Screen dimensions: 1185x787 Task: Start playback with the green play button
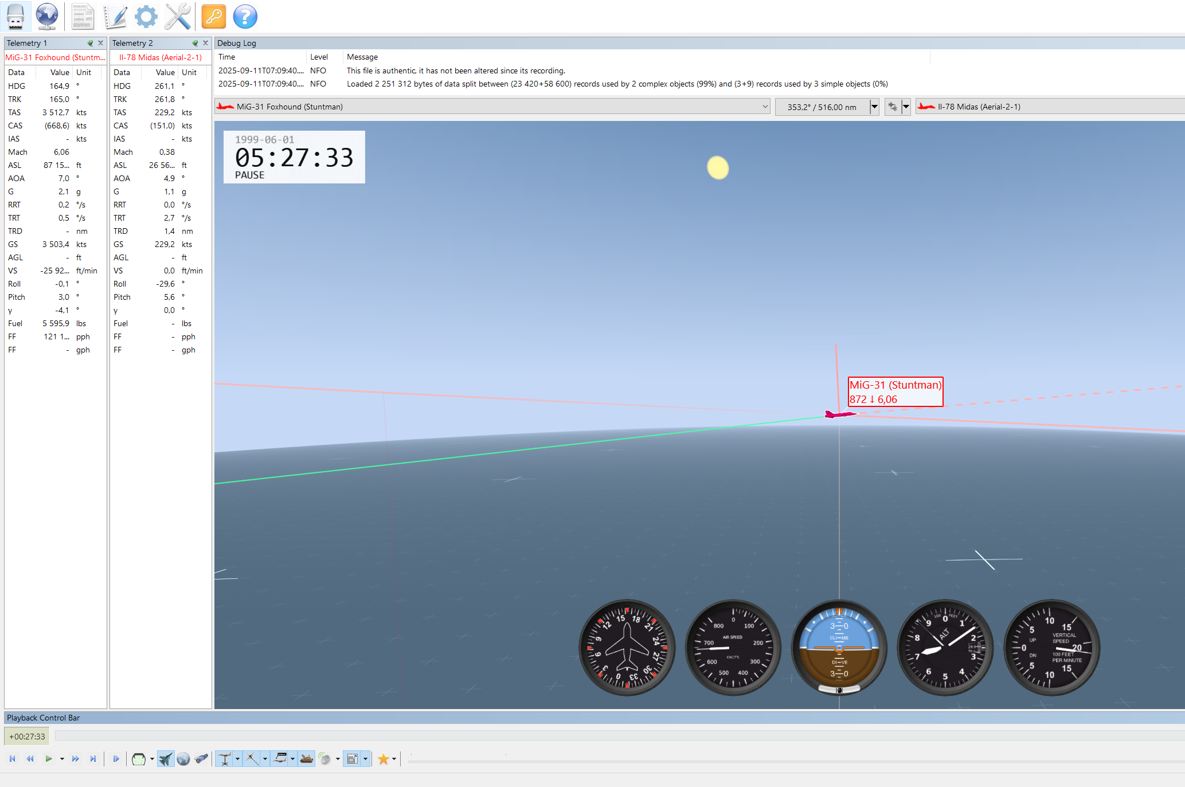tap(49, 759)
